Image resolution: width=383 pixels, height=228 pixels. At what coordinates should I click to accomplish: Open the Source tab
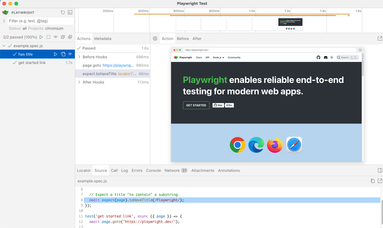pyautogui.click(x=101, y=170)
